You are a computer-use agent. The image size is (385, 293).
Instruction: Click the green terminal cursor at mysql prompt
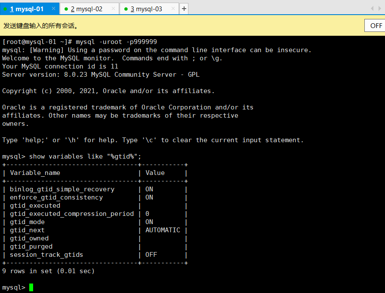pos(31,287)
